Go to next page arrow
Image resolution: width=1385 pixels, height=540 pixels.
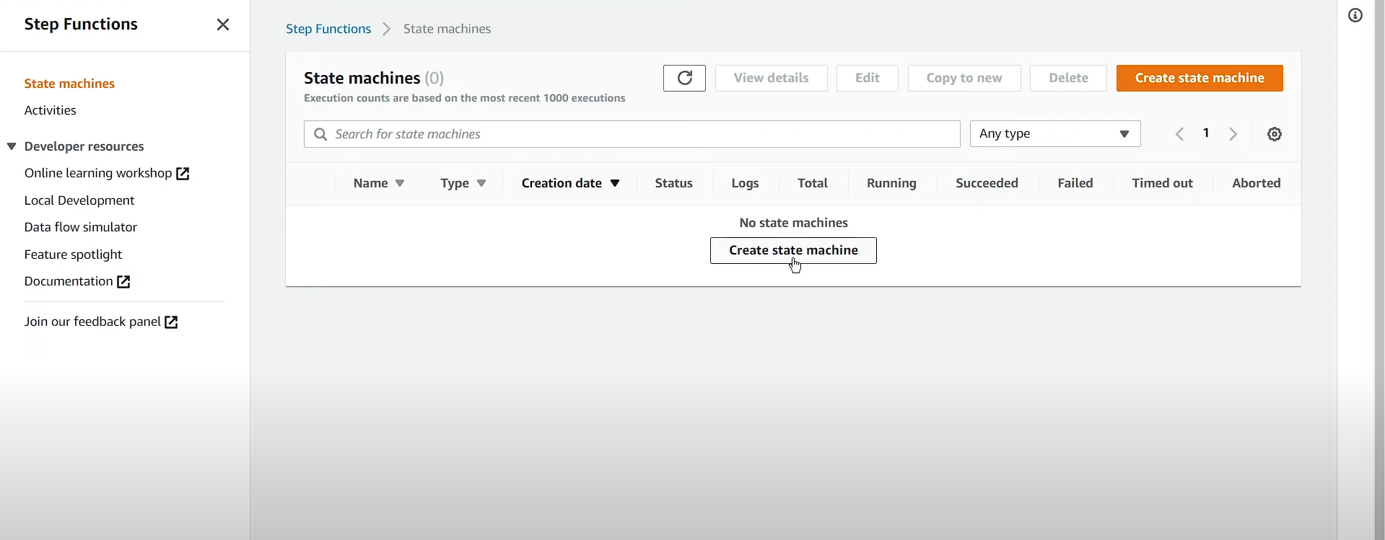point(1233,134)
